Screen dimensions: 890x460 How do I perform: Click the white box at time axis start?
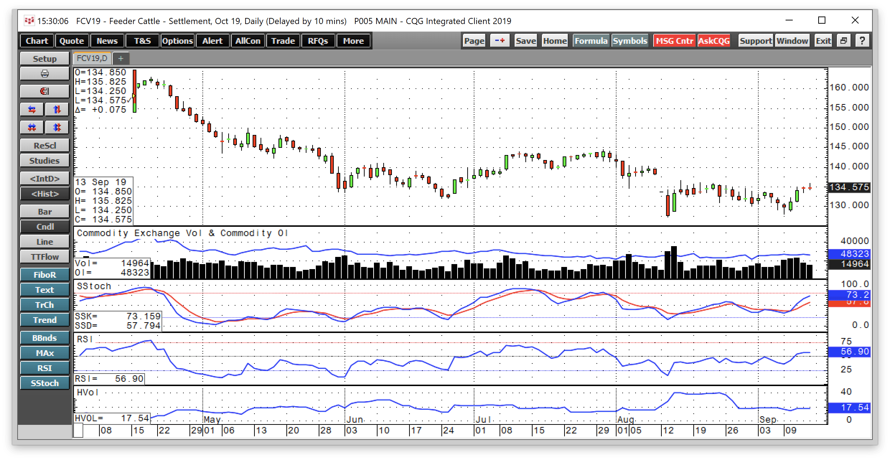[x=78, y=431]
